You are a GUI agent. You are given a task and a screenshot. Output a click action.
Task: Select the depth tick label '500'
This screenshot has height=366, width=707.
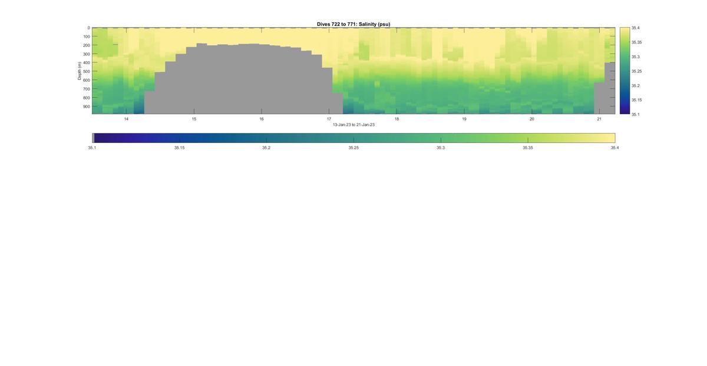point(86,72)
